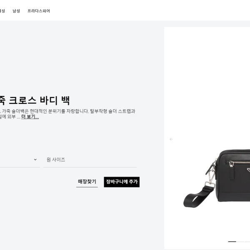Add item with 장바구니에 추가 button
This screenshot has height=250, width=250.
click(122, 182)
